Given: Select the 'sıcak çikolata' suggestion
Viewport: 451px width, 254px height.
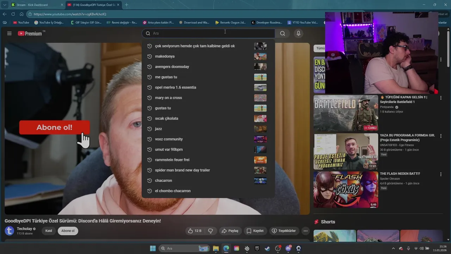Looking at the screenshot, I should (208, 119).
